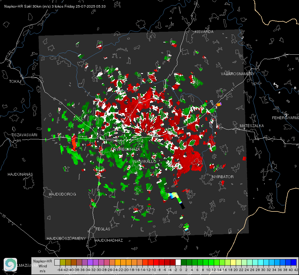Pick the white swatch in the wind legend

pos(178,262)
